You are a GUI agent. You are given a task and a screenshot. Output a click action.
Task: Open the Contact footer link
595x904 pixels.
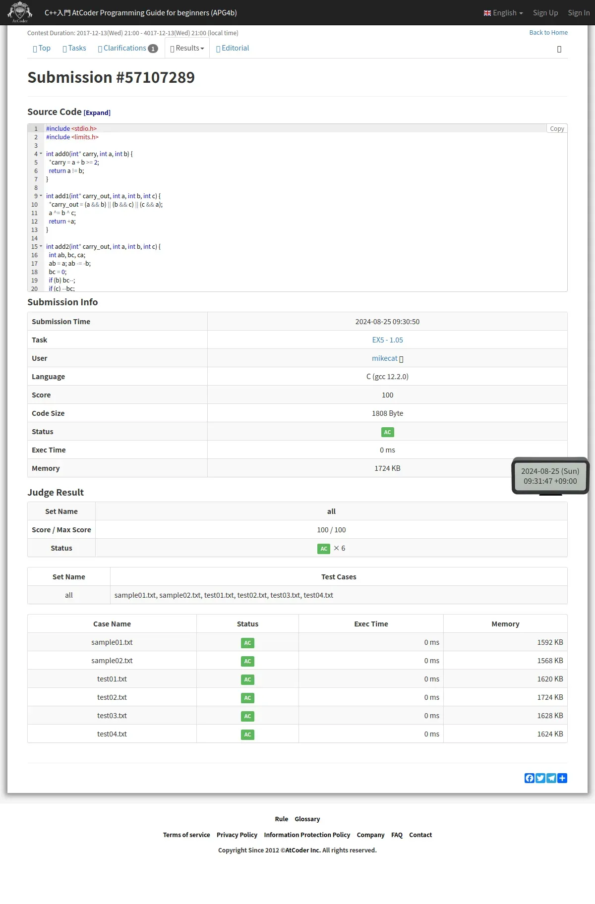coord(420,835)
